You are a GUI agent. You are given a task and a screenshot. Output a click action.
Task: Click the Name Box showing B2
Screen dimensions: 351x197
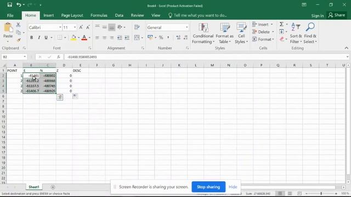14,57
